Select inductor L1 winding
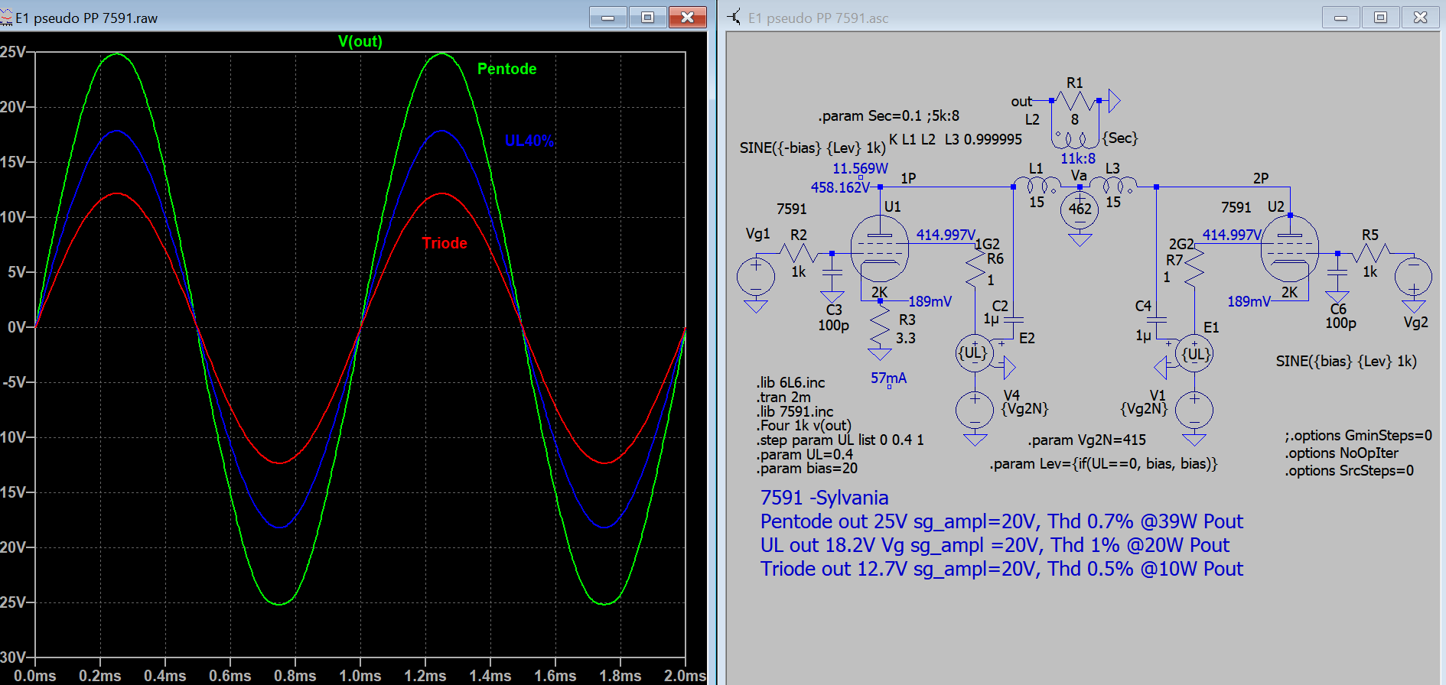 tap(1037, 186)
